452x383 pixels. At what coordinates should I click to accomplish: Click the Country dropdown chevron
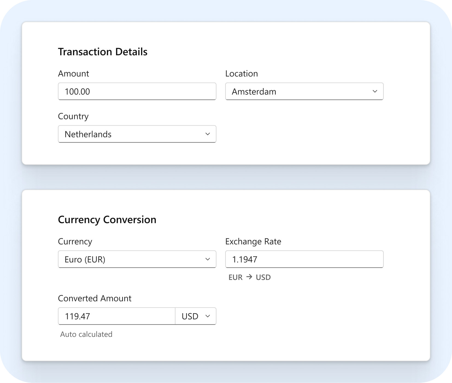(208, 134)
